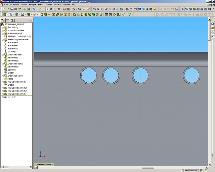
Task: Select Skizze7 sketch in tree
Action: [x=11, y=73]
